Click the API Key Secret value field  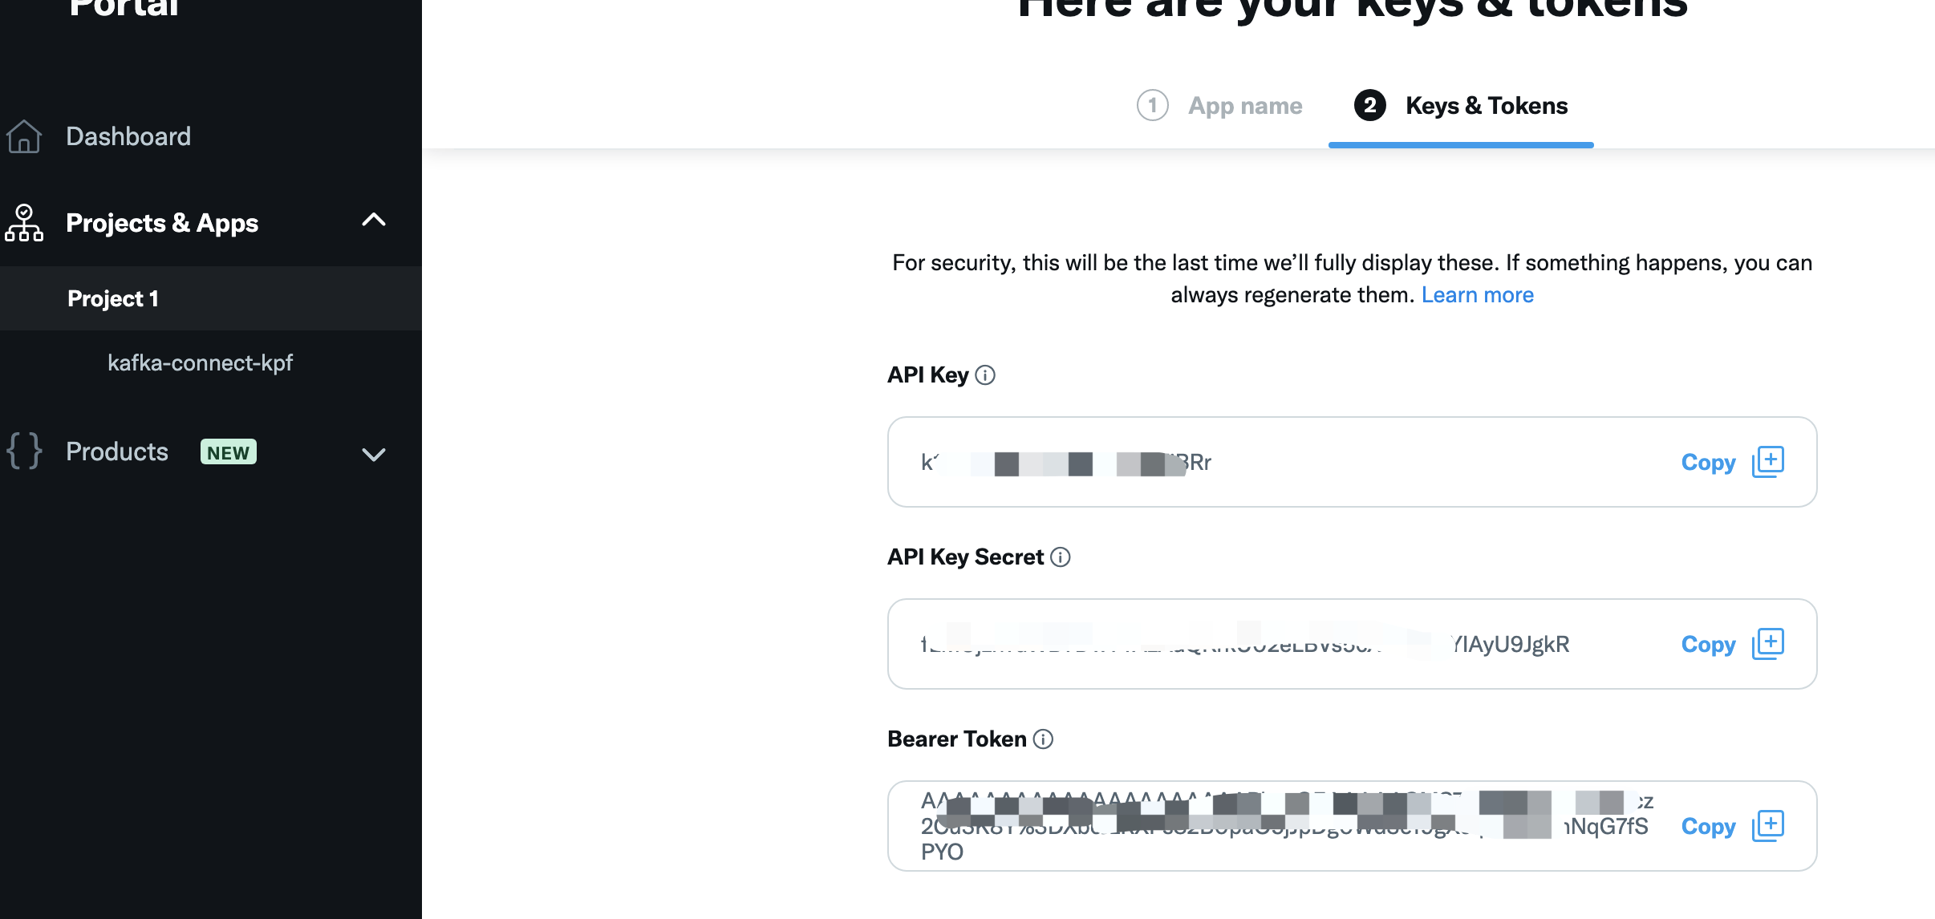tap(1353, 644)
